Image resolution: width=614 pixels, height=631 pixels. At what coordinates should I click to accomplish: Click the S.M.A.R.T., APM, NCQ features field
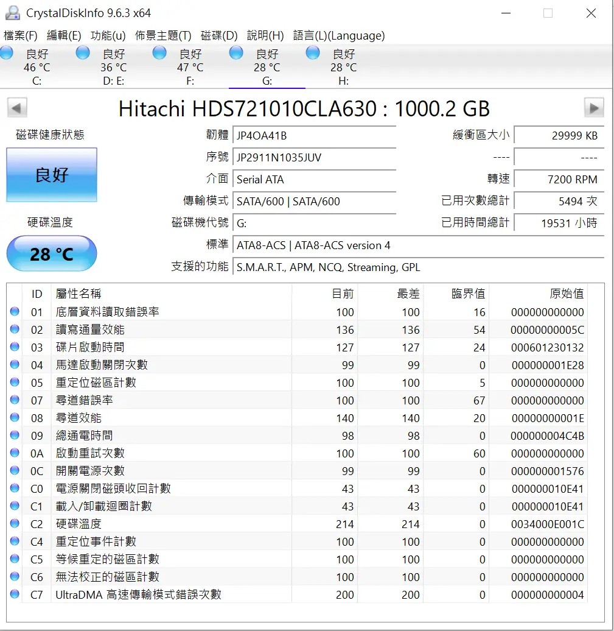[x=418, y=267]
